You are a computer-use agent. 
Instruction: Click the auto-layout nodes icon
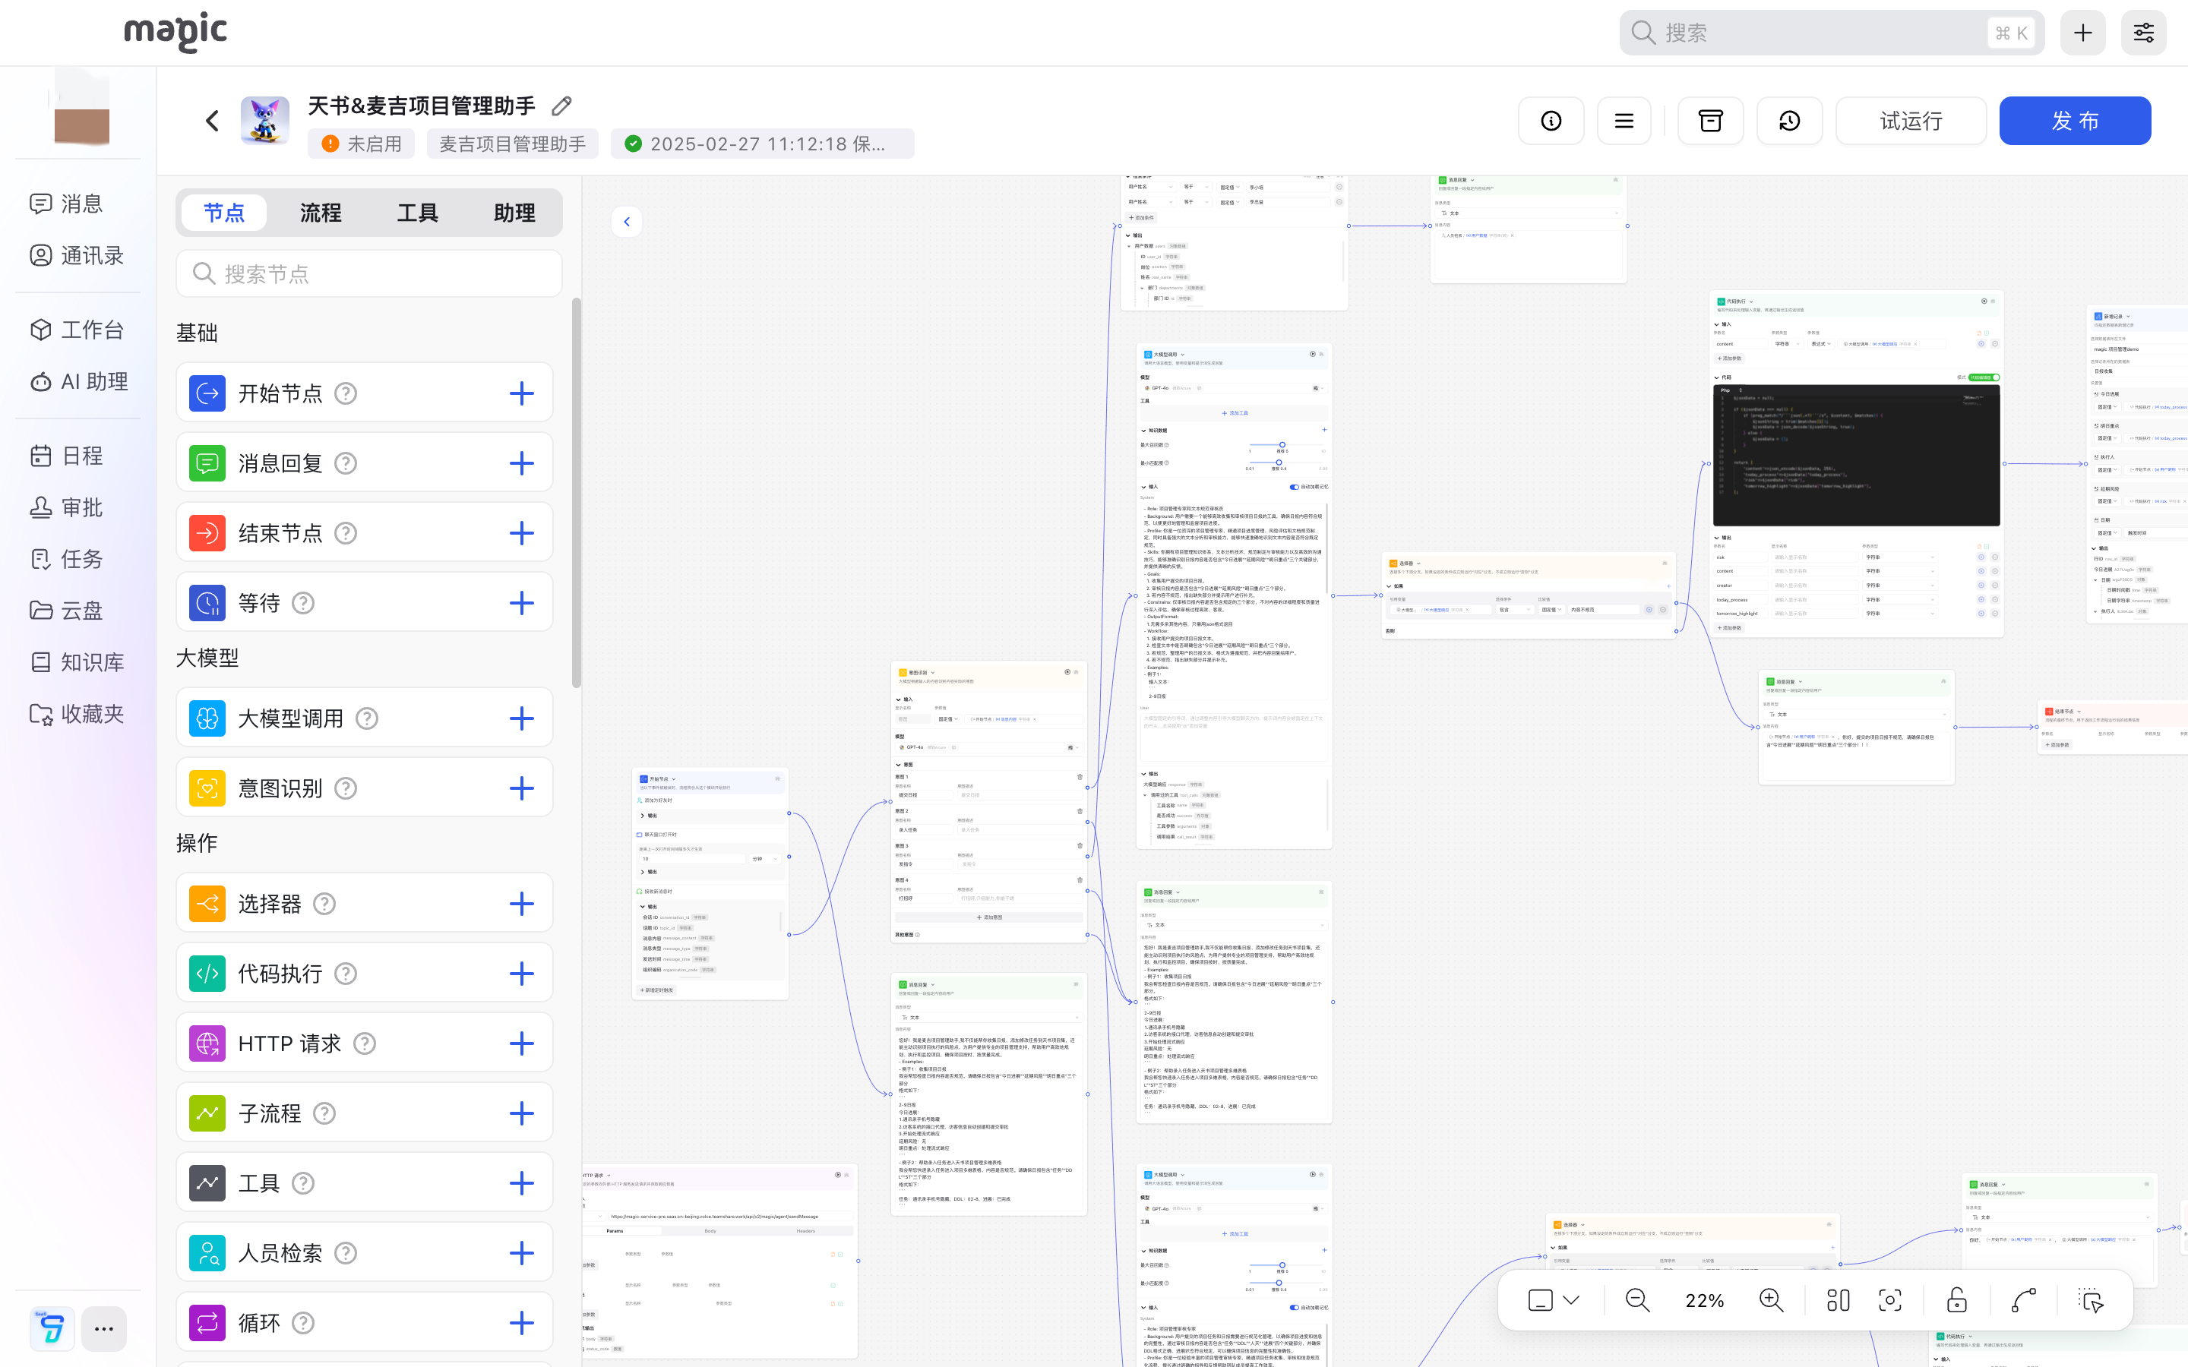[1837, 1300]
